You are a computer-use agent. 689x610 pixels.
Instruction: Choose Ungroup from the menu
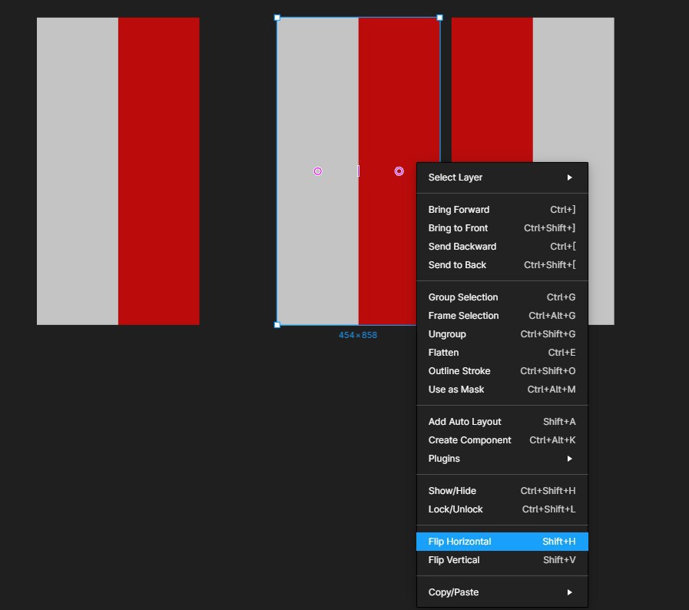502,334
